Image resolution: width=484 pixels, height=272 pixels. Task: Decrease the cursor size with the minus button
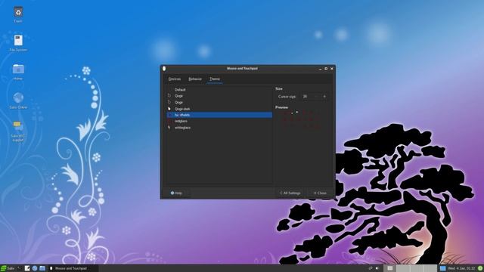317,97
